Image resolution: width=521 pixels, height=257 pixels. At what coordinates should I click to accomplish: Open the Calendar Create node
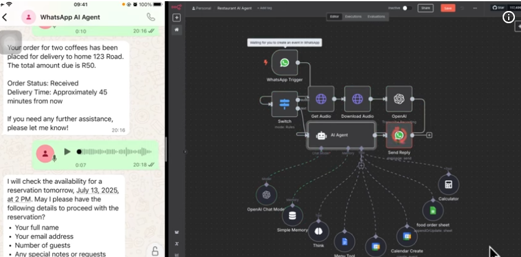click(406, 236)
